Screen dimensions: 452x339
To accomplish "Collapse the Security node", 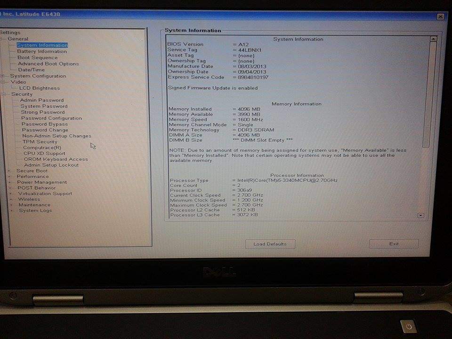I will pos(3,94).
